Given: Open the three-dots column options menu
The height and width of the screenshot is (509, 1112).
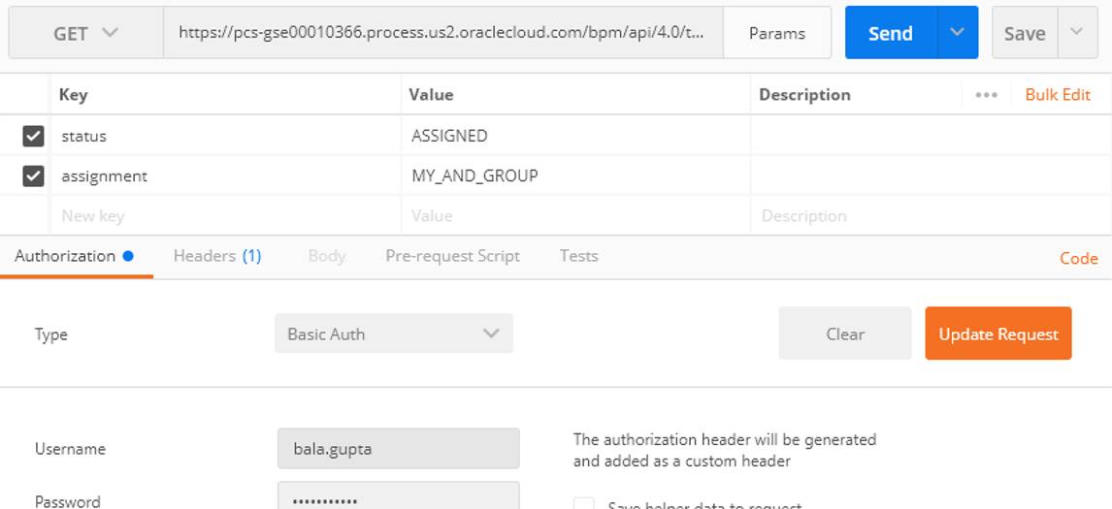Looking at the screenshot, I should pos(986,95).
